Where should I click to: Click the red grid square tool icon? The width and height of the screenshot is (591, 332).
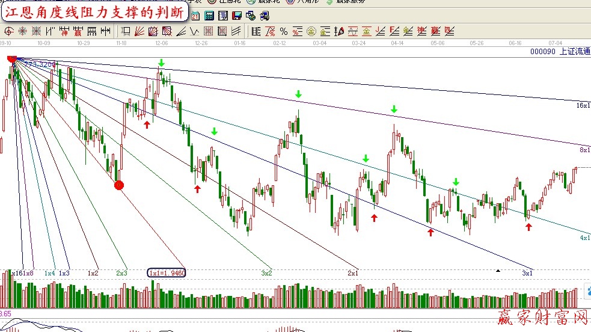click(207, 31)
